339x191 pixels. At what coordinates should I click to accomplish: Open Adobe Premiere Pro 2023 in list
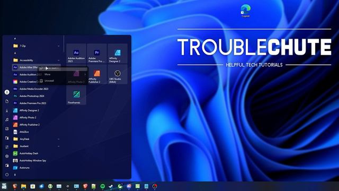coord(37,103)
